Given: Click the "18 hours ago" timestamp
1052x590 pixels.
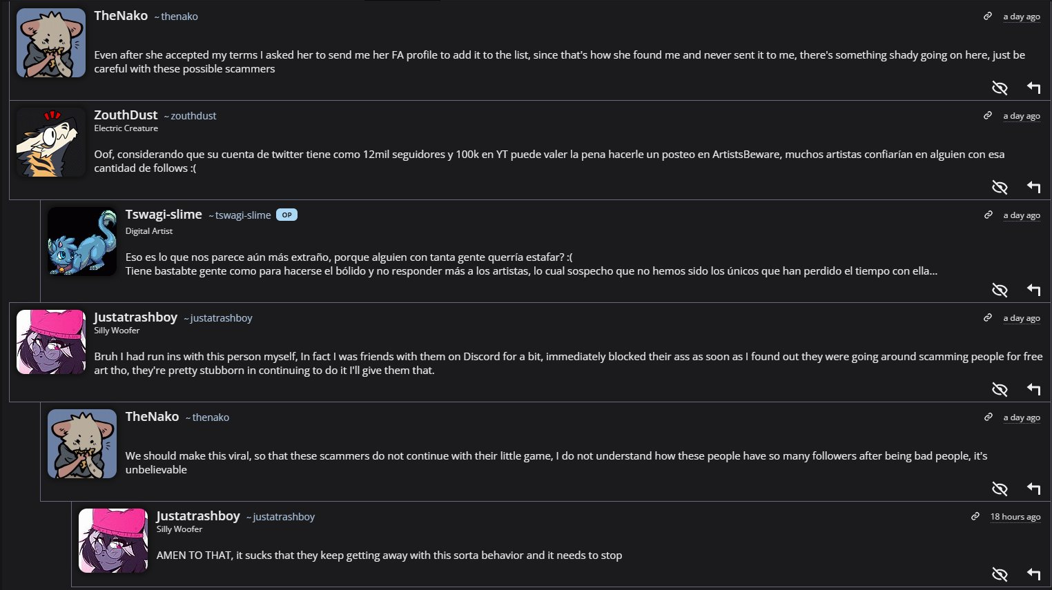Looking at the screenshot, I should click(x=1015, y=517).
